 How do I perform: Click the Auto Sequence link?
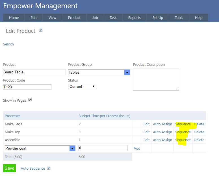point(33,169)
